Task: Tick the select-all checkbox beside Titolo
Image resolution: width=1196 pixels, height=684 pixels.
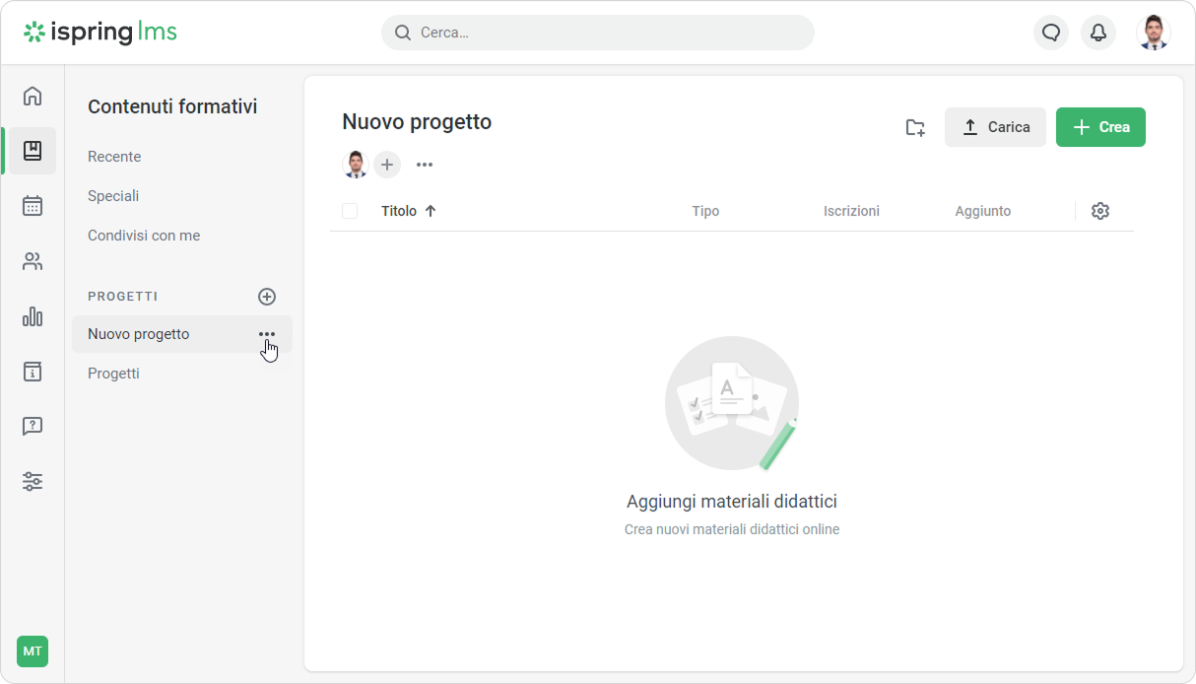Action: [350, 211]
